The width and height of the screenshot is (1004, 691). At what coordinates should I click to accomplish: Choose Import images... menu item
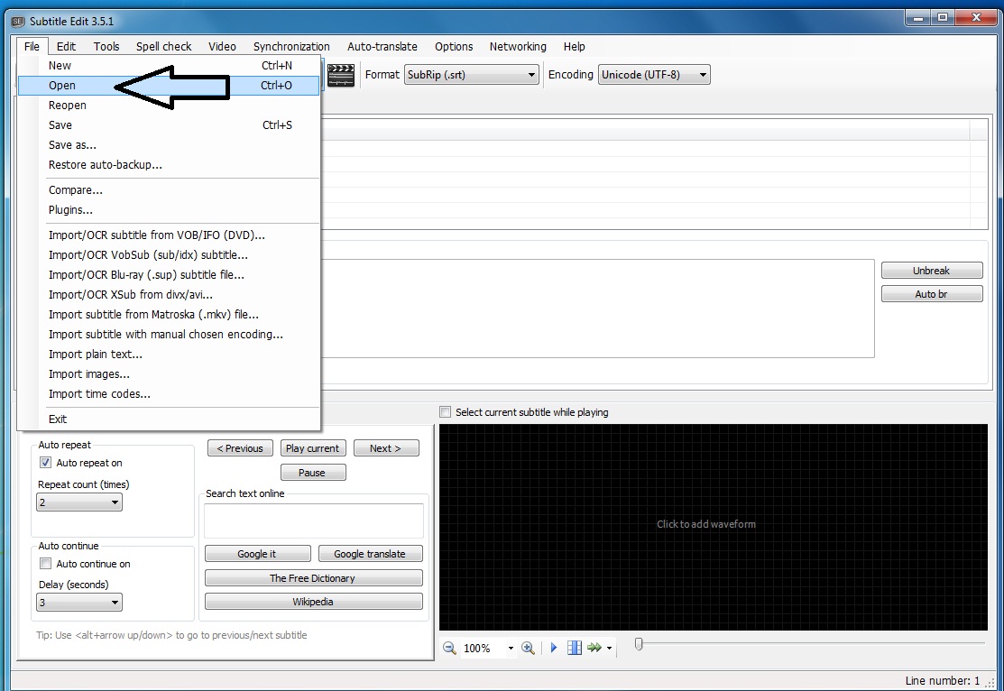click(169, 374)
